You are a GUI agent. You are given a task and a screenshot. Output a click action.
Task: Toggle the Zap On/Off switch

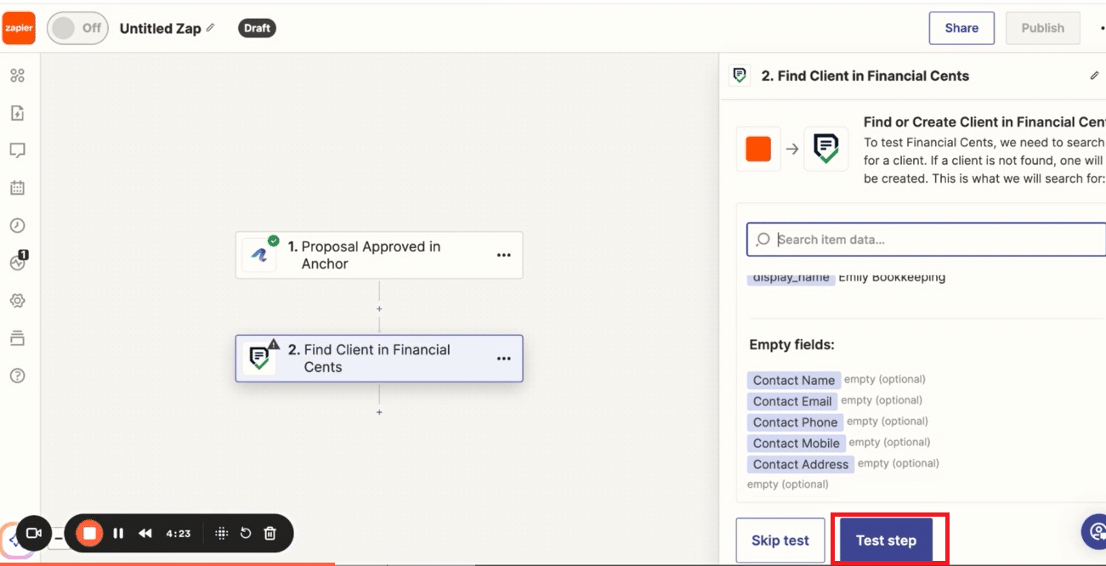pos(77,28)
